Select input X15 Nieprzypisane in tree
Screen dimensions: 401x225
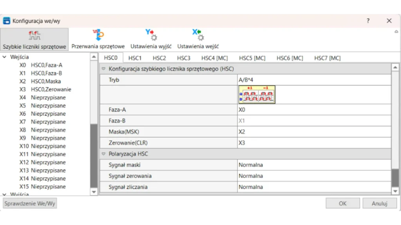pyautogui.click(x=42, y=186)
